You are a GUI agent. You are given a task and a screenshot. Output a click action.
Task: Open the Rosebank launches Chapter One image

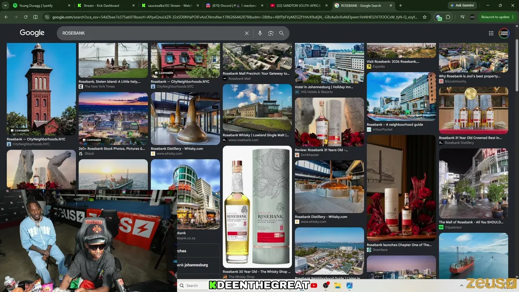[x=401, y=188]
